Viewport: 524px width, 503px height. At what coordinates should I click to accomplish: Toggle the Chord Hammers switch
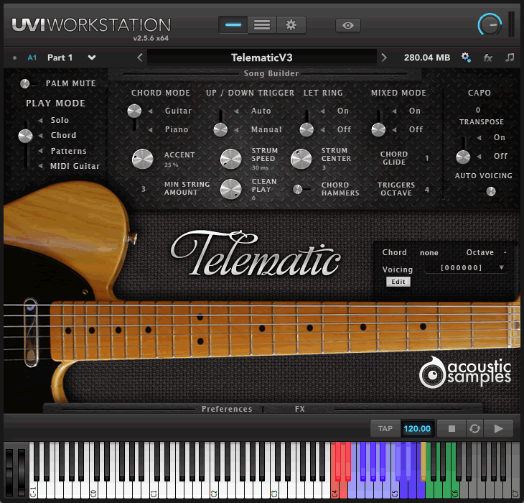pos(301,189)
